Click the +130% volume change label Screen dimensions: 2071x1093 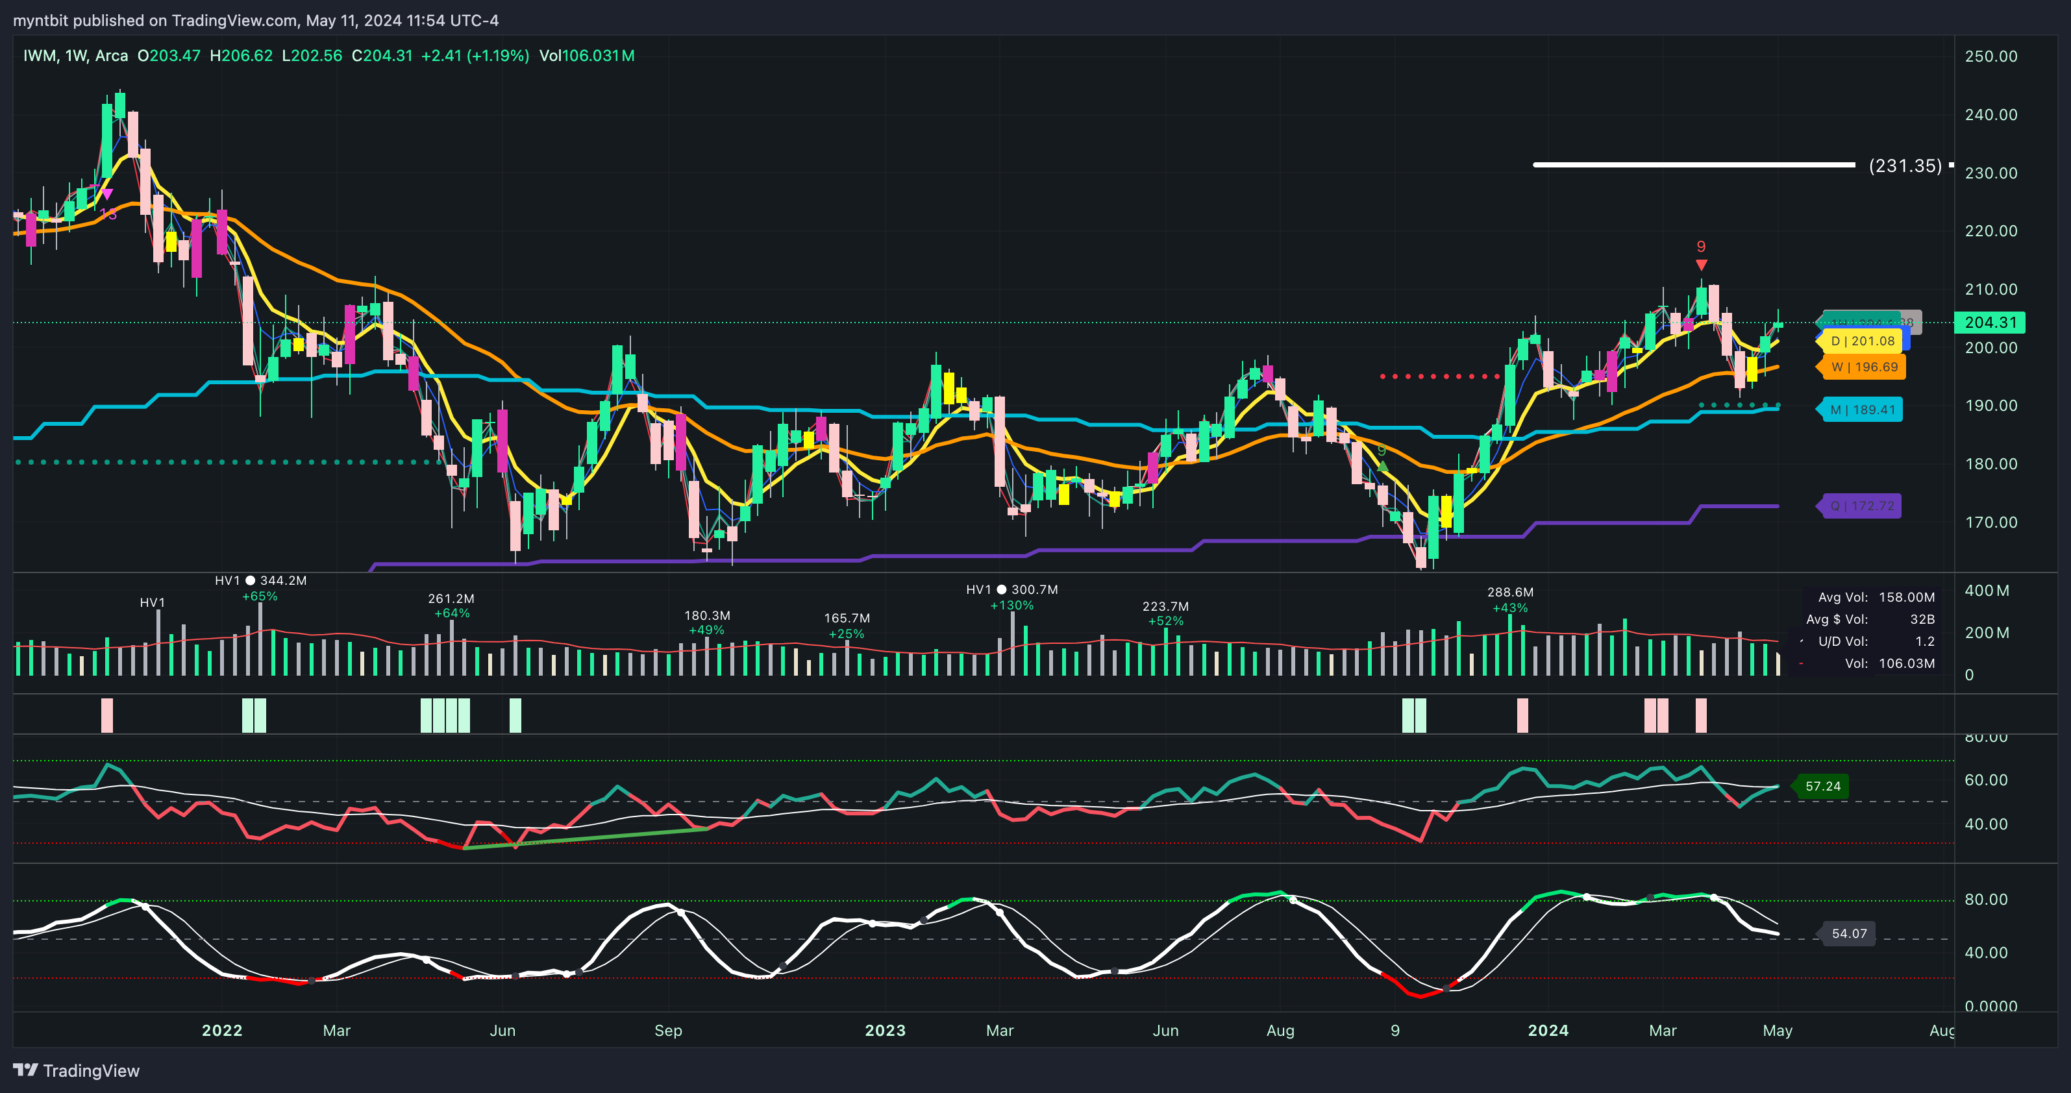click(x=1012, y=605)
